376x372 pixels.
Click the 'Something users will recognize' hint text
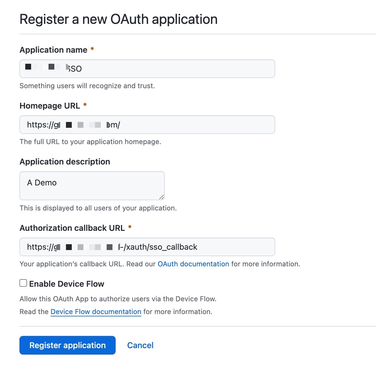click(x=87, y=86)
